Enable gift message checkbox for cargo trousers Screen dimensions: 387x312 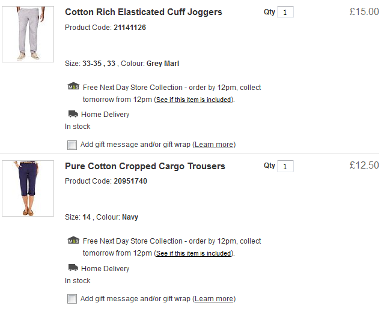coord(72,299)
